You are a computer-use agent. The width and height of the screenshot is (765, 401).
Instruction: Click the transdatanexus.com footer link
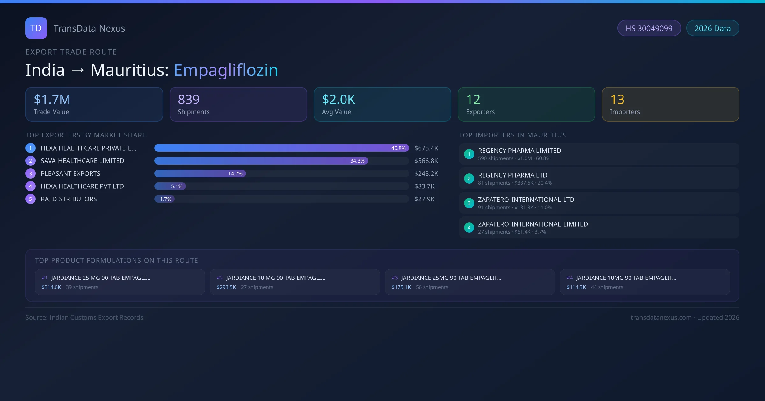tap(661, 317)
